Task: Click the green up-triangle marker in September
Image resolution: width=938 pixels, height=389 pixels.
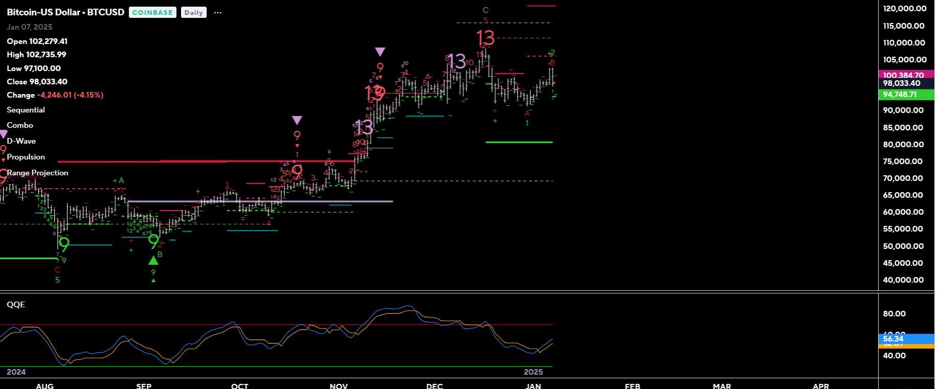Action: point(153,261)
